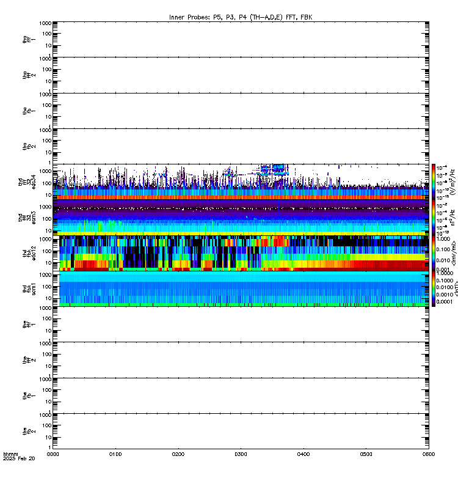Click the '10' y-axis tick of the fb 2 panel
Viewport: 458px width, 489px height.
(48, 437)
